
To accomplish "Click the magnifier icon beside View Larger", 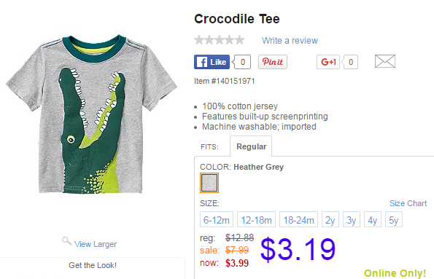I will point(66,241).
